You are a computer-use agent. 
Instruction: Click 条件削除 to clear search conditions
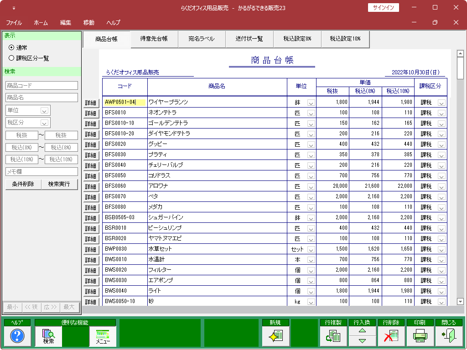[x=23, y=184]
